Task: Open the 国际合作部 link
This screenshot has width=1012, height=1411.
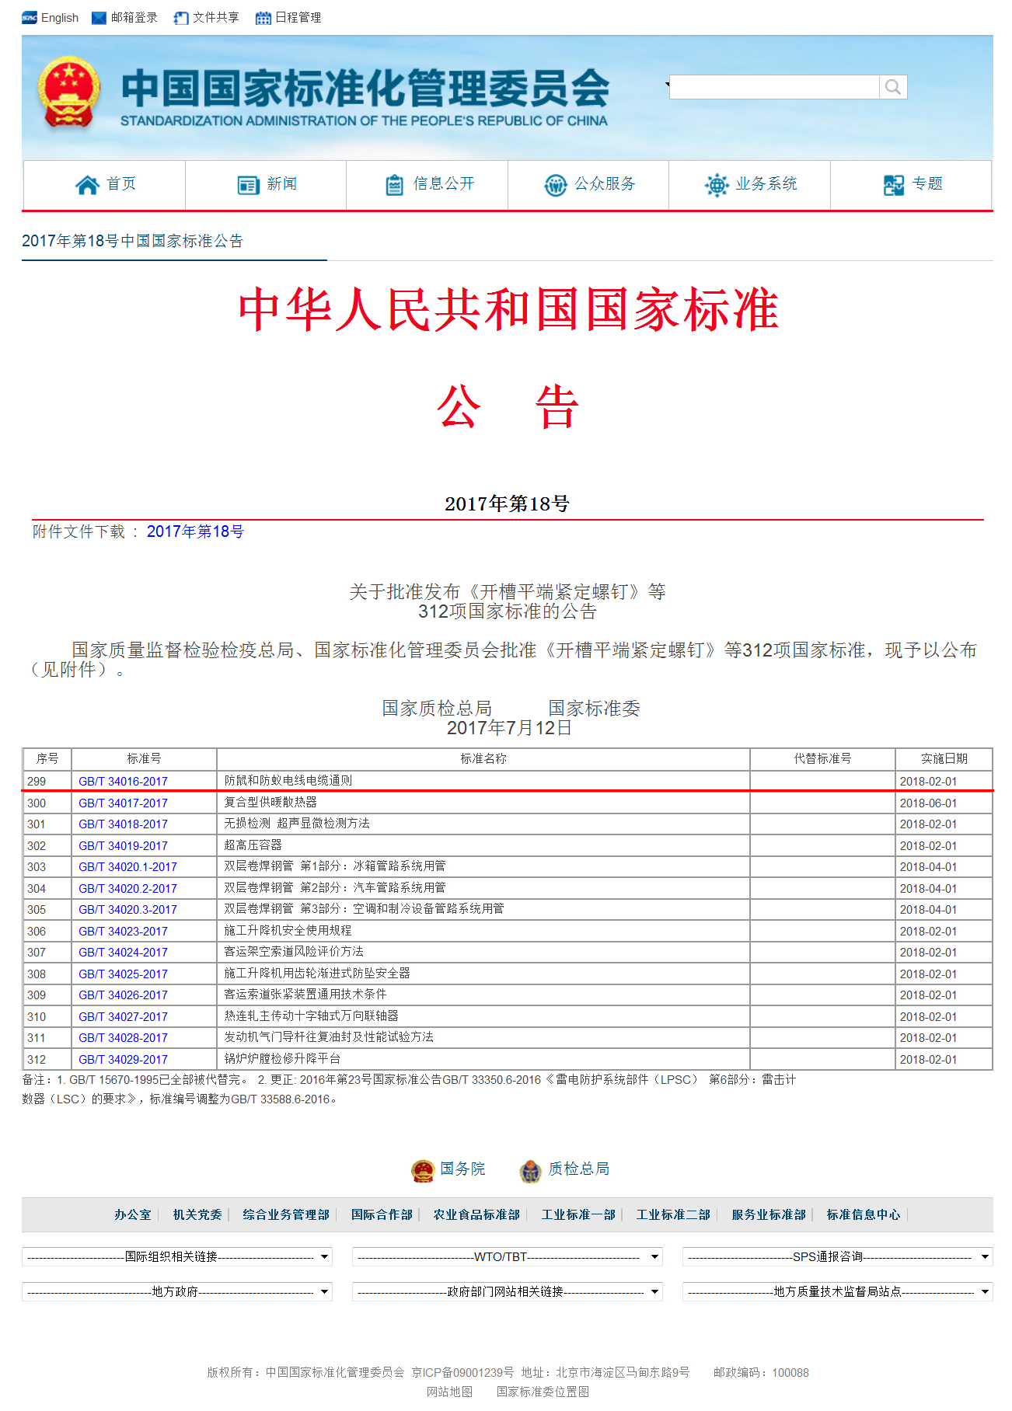Action: point(382,1214)
